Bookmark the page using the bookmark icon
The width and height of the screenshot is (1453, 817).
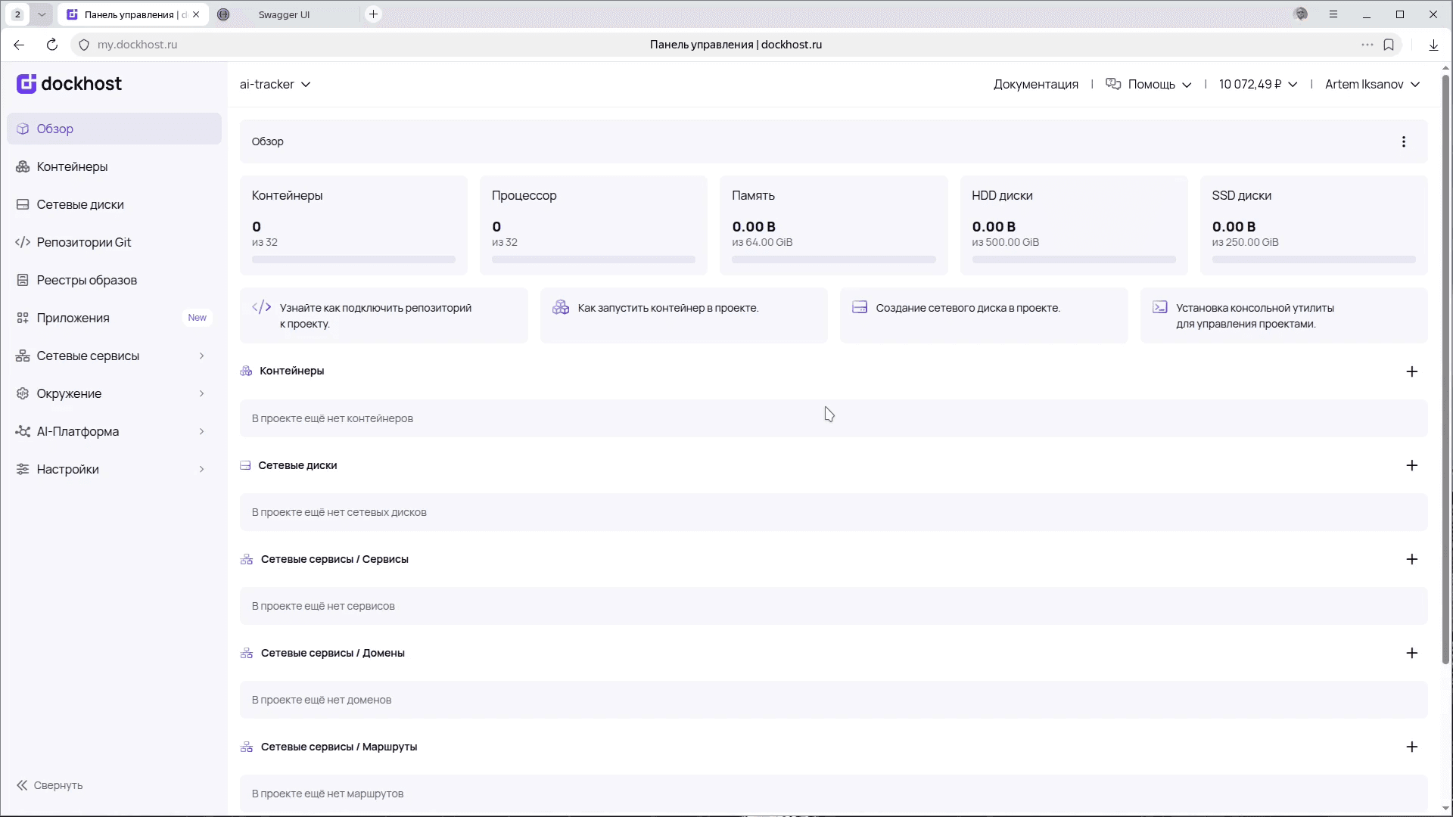(1389, 45)
